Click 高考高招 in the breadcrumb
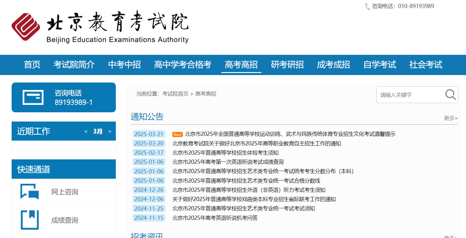The image size is (466, 238). click(x=206, y=94)
